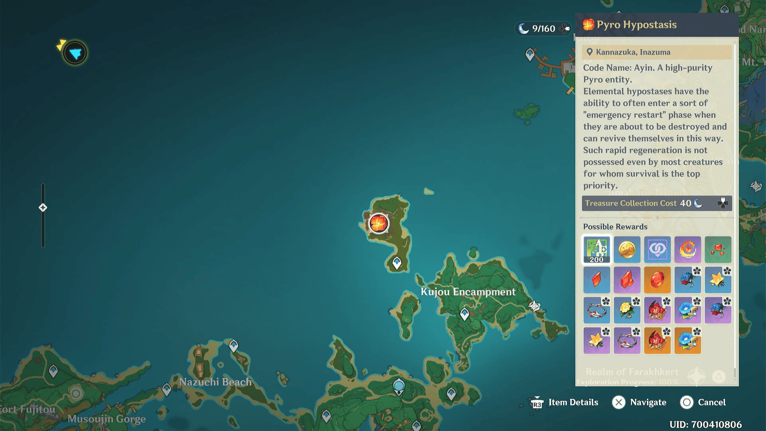Select red flower artifact on orange tile
Screen dimensions: 766x431
click(x=657, y=341)
